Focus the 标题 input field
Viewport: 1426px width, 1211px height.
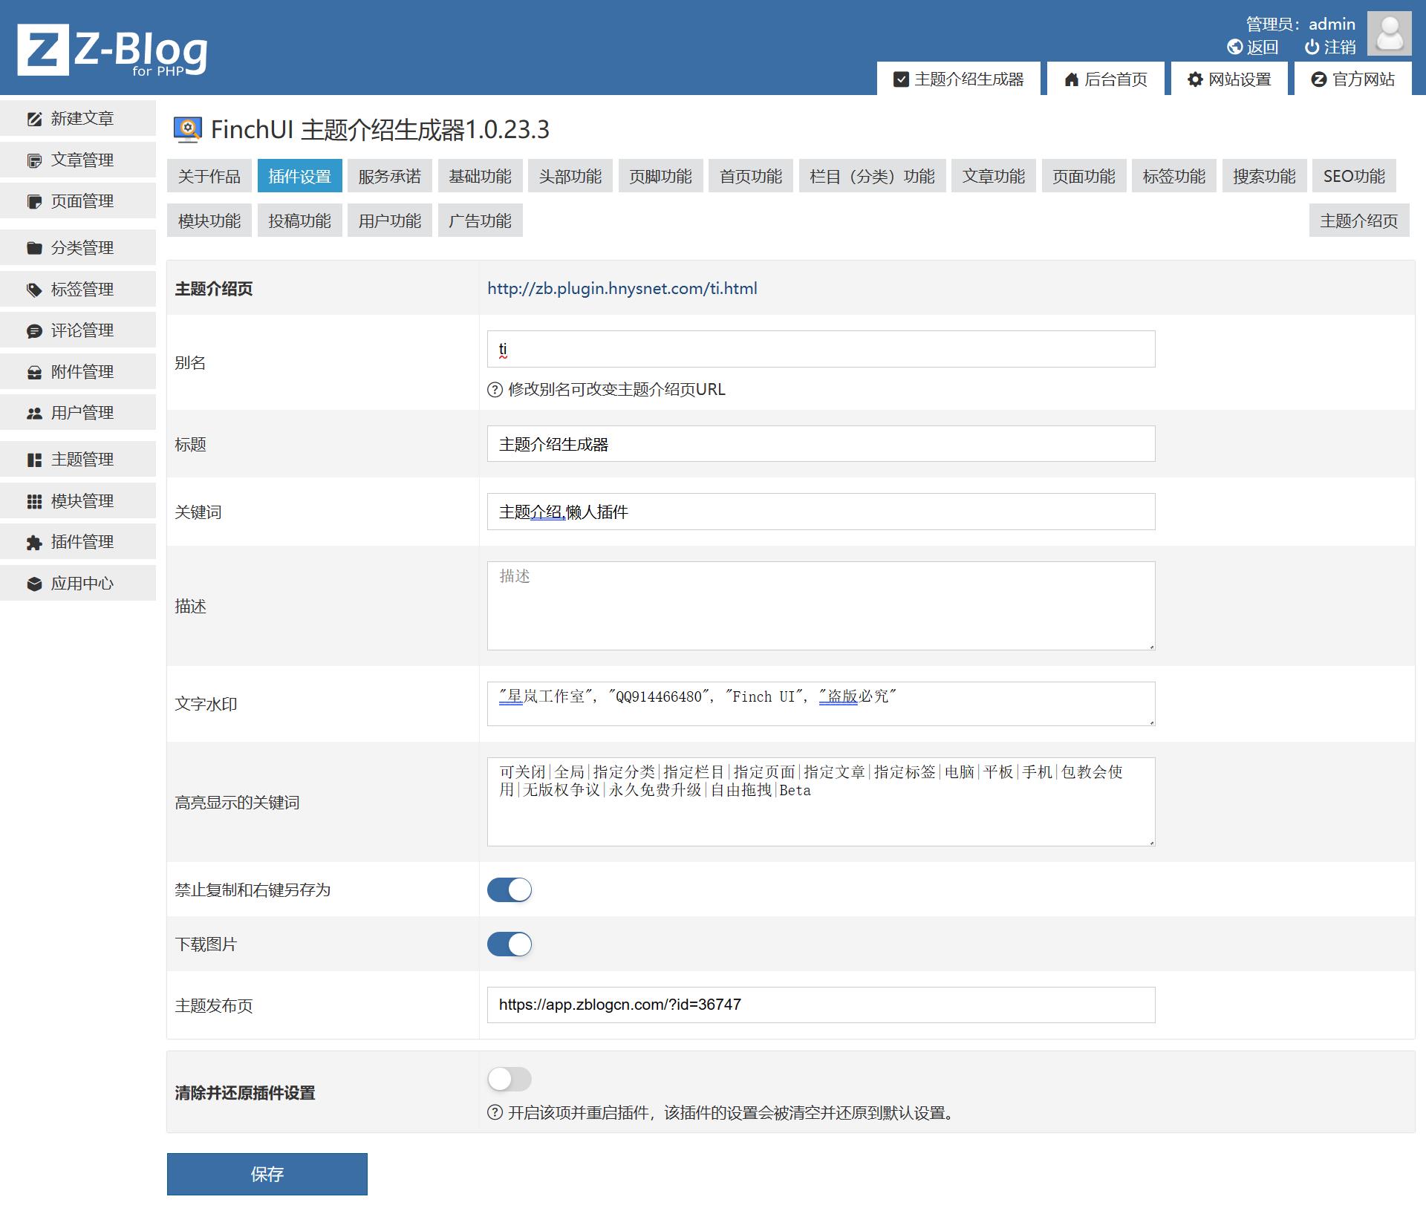pyautogui.click(x=821, y=444)
